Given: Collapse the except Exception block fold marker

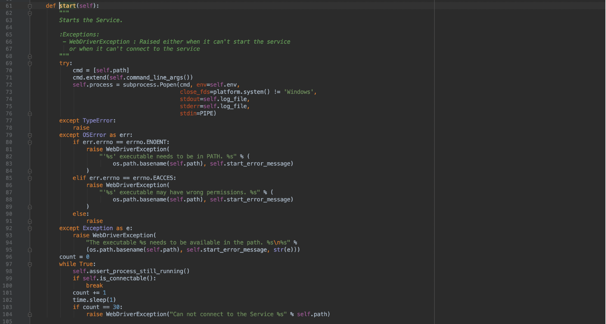Looking at the screenshot, I should pyautogui.click(x=30, y=228).
